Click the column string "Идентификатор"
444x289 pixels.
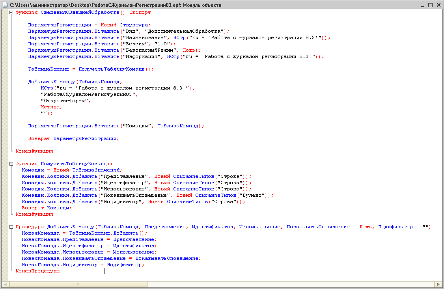pyautogui.click(x=124, y=183)
